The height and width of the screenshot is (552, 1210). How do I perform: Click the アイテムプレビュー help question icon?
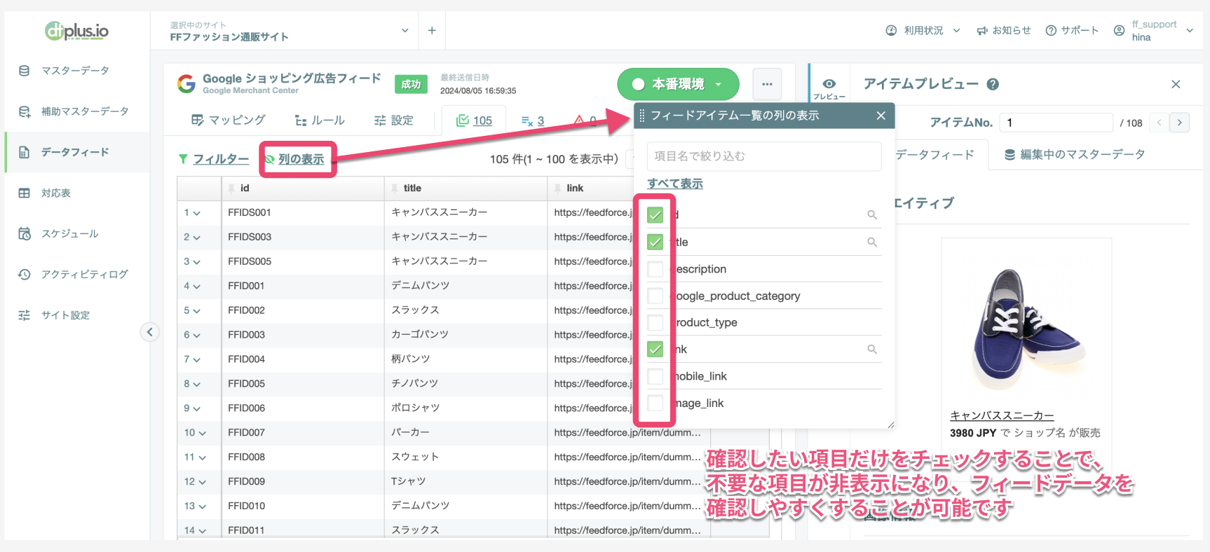tap(993, 84)
